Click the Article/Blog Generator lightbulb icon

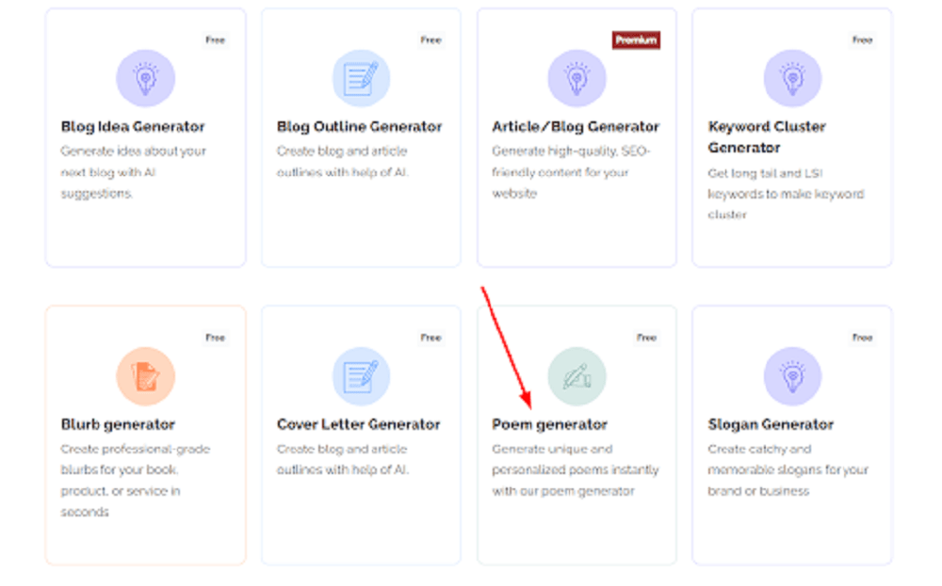577,78
